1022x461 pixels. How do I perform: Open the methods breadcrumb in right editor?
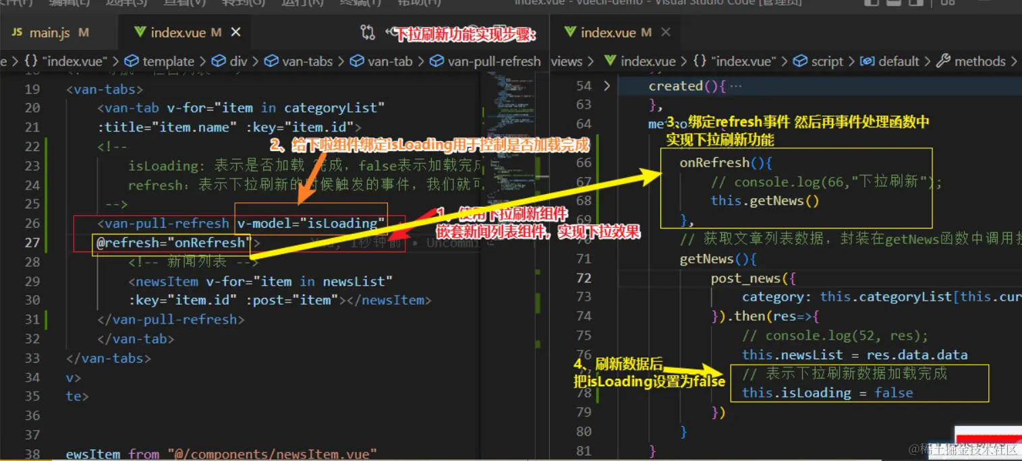coord(972,61)
